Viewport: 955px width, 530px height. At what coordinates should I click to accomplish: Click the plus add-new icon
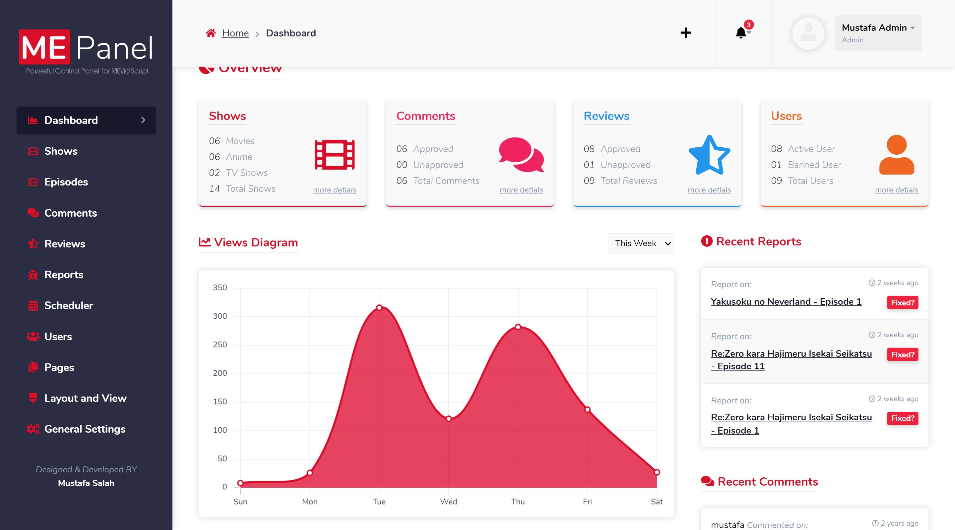(685, 33)
